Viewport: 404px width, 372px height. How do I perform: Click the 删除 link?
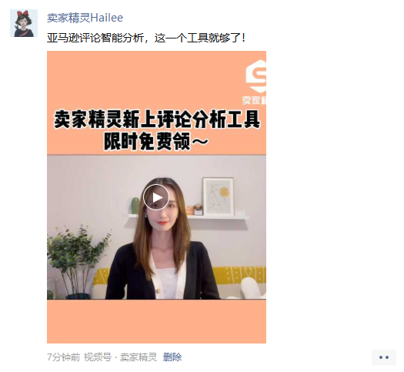172,357
